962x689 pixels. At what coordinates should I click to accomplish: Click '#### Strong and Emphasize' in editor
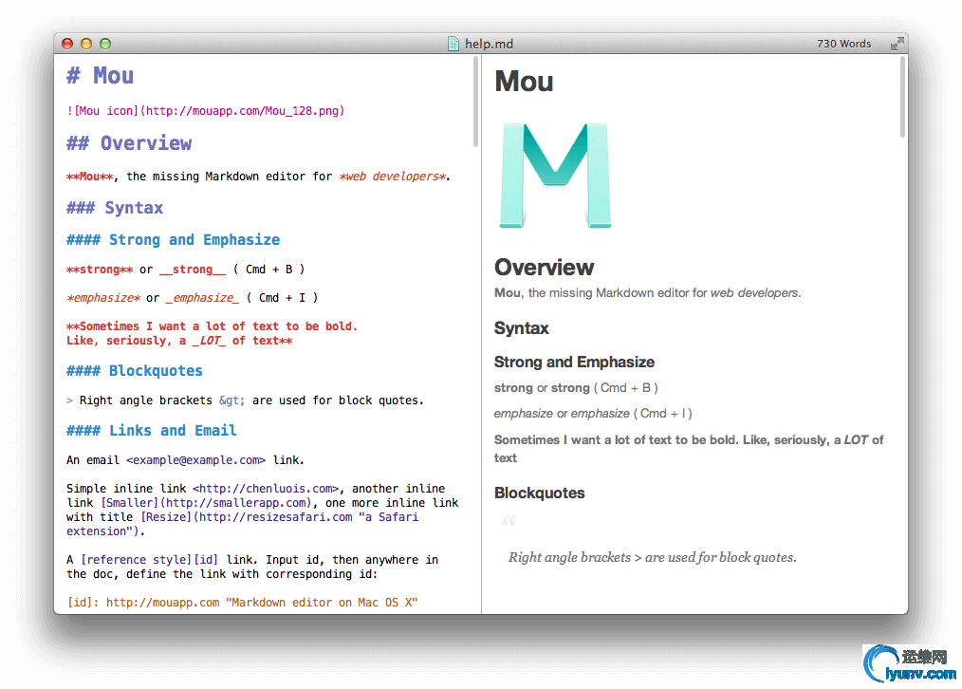click(x=173, y=240)
